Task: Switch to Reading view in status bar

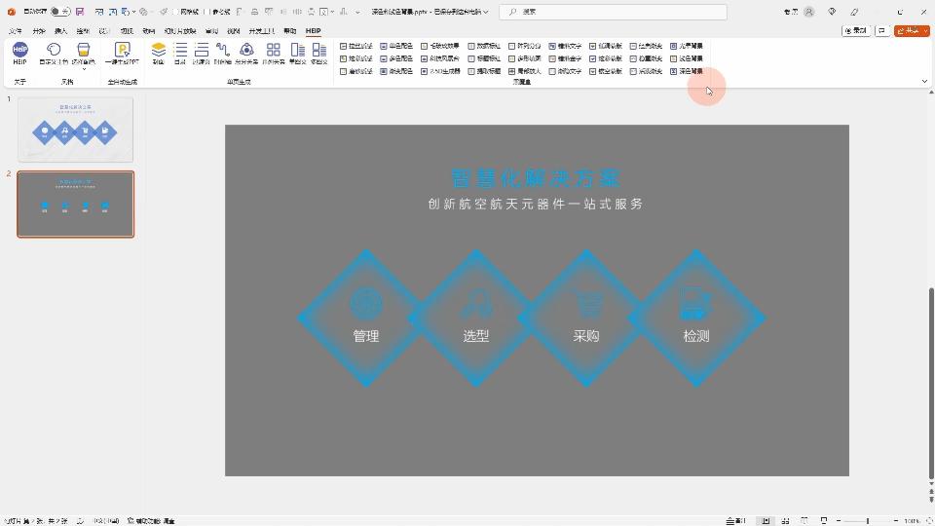Action: pyautogui.click(x=804, y=520)
